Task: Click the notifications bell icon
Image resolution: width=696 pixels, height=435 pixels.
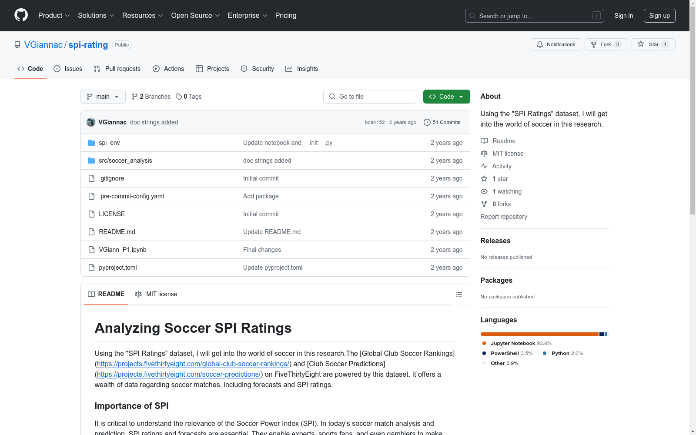Action: pos(540,44)
